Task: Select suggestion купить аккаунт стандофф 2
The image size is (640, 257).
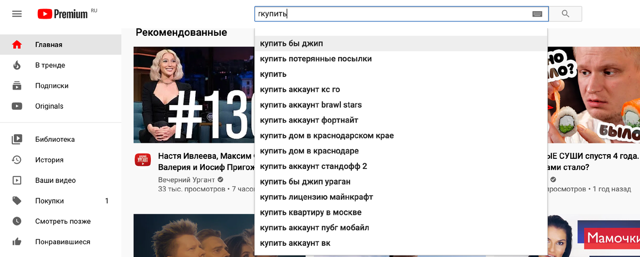Action: [x=401, y=166]
